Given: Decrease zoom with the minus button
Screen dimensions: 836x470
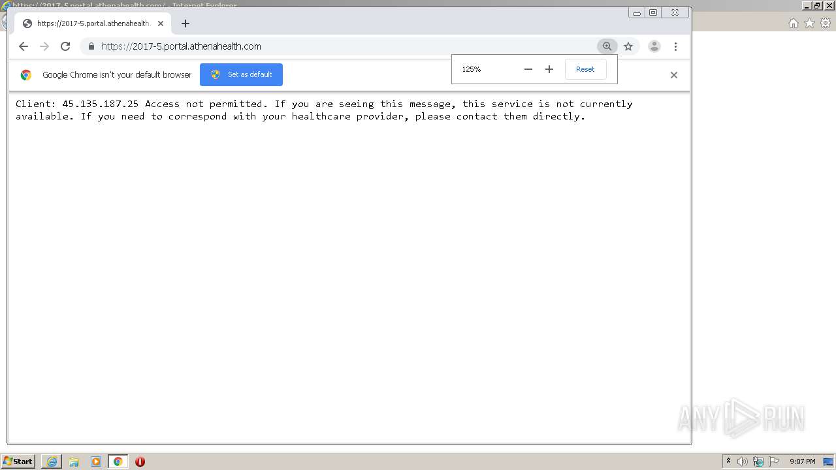Looking at the screenshot, I should click(528, 69).
